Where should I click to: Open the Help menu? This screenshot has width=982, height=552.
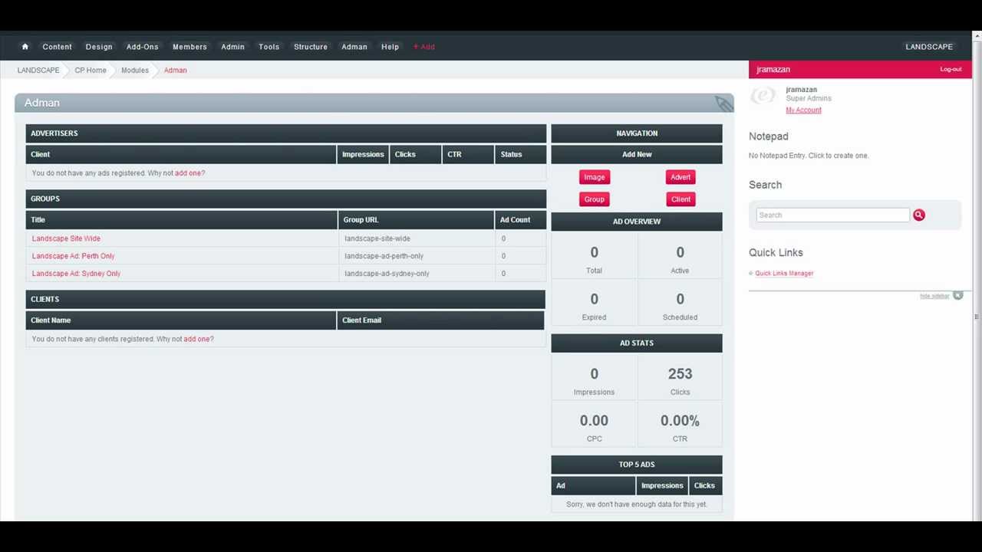(x=390, y=47)
